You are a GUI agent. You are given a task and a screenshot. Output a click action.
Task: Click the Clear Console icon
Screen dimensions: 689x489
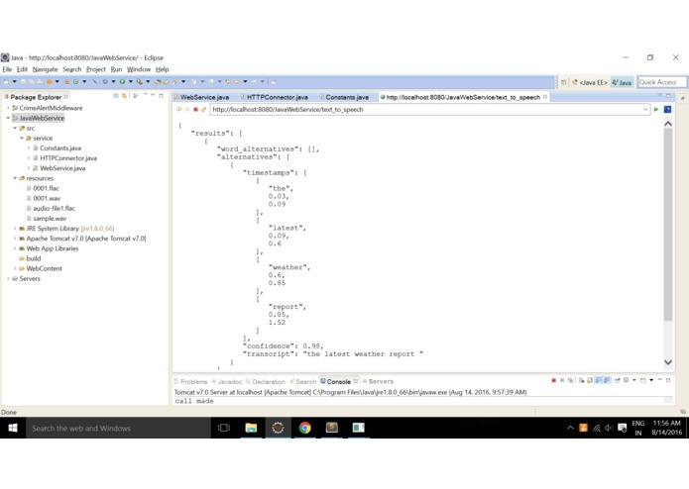pos(581,381)
